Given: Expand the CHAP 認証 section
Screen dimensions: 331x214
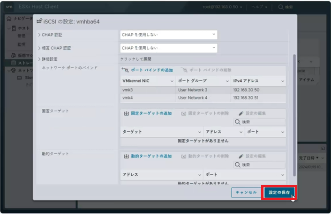Looking at the screenshot, I should [x=39, y=35].
